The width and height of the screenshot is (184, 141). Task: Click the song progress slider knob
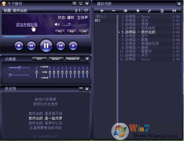27,37
